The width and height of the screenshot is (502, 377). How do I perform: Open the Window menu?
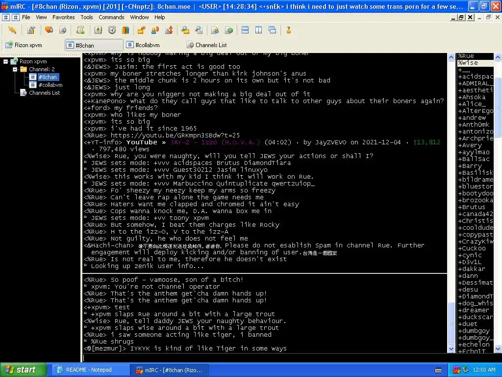[139, 17]
